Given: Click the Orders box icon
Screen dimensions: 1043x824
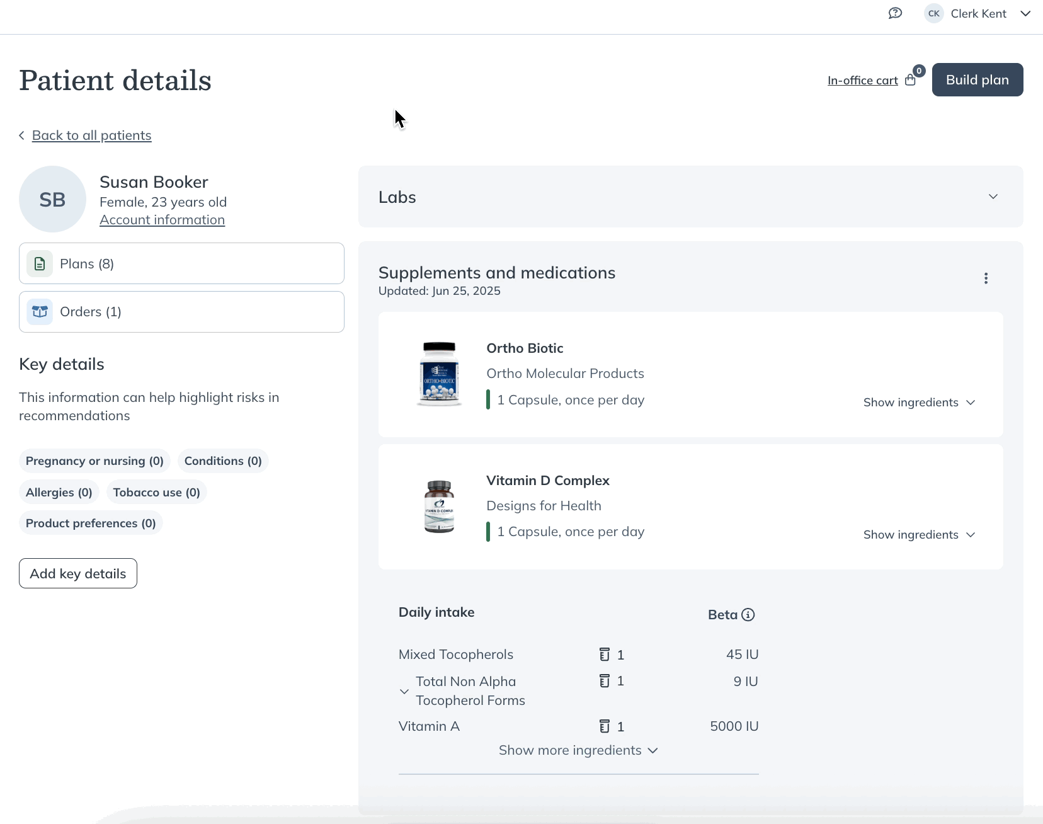Looking at the screenshot, I should 40,312.
